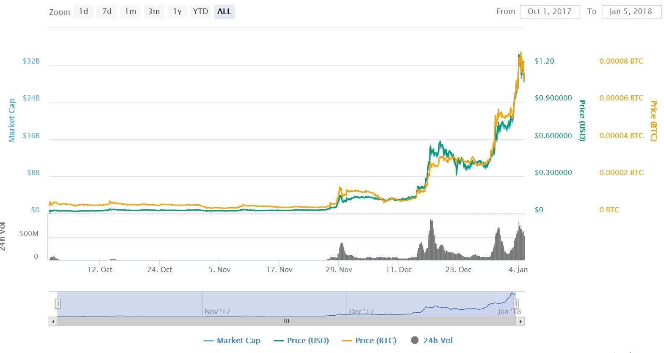The image size is (664, 353).
Task: Click the $8B market cap axis label
Action: [x=33, y=172]
